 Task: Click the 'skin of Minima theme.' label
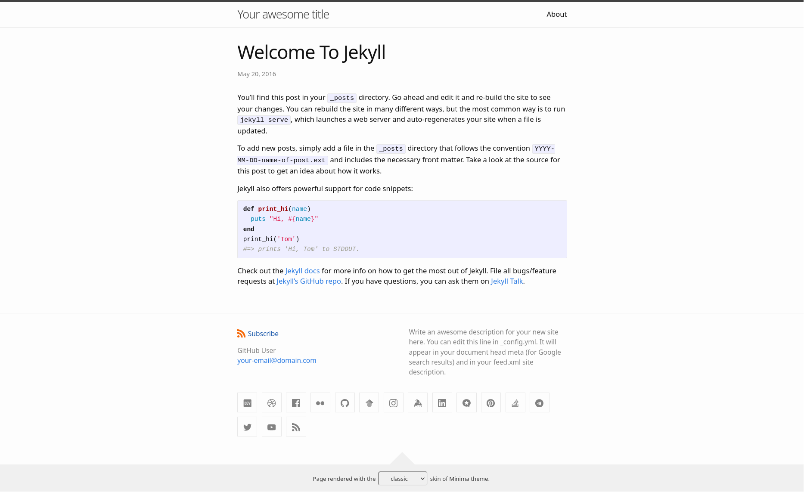click(459, 479)
